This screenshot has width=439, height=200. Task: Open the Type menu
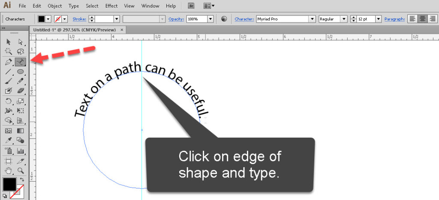click(x=74, y=6)
